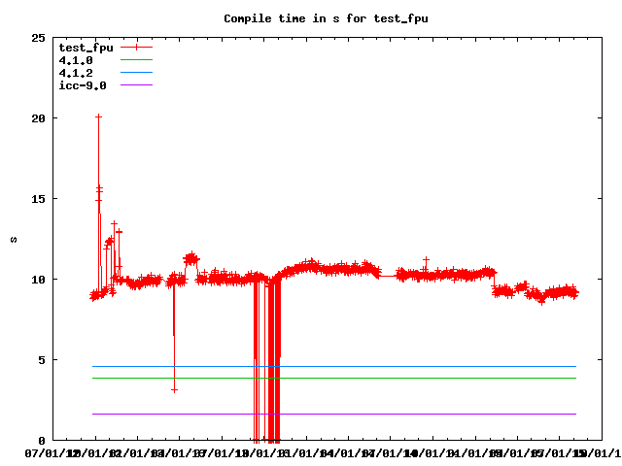Click the y-axis tick label 0

(42, 441)
